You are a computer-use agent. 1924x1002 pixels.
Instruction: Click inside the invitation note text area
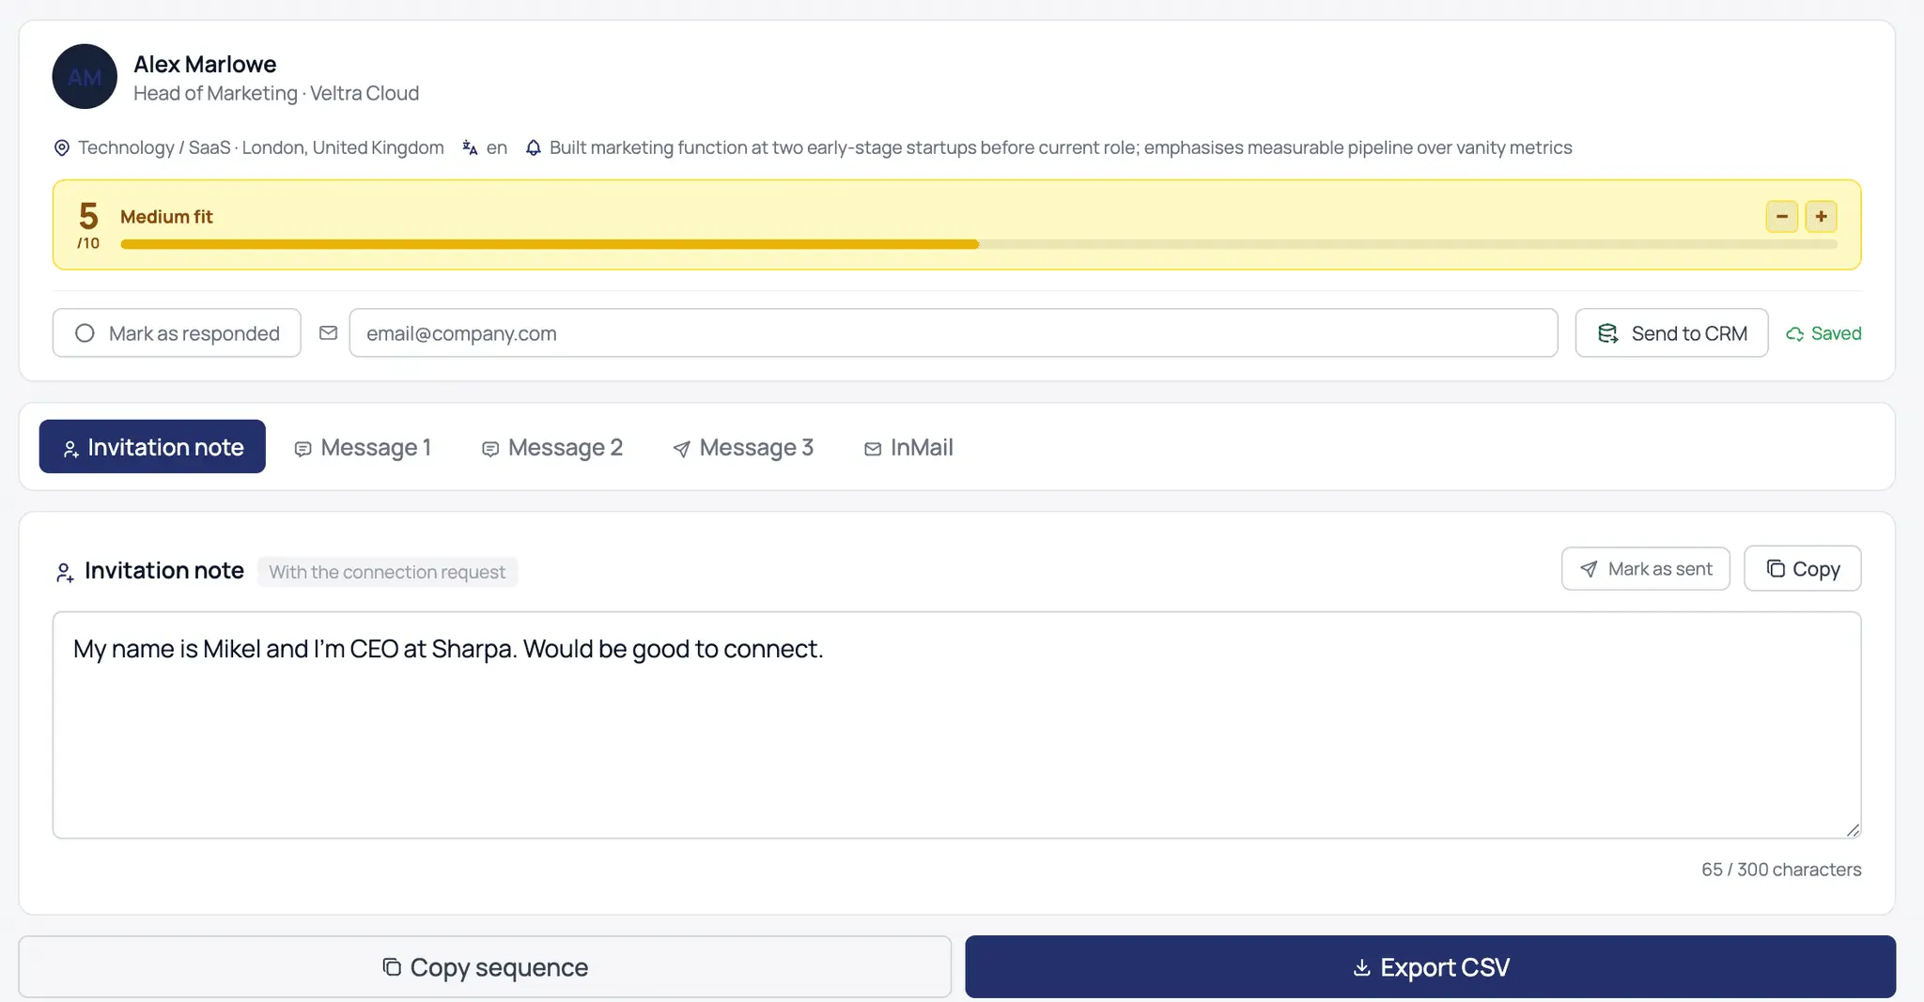pyautogui.click(x=956, y=725)
